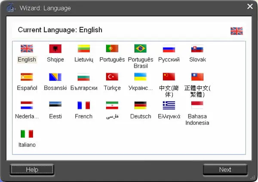Open the Help button

point(32,170)
